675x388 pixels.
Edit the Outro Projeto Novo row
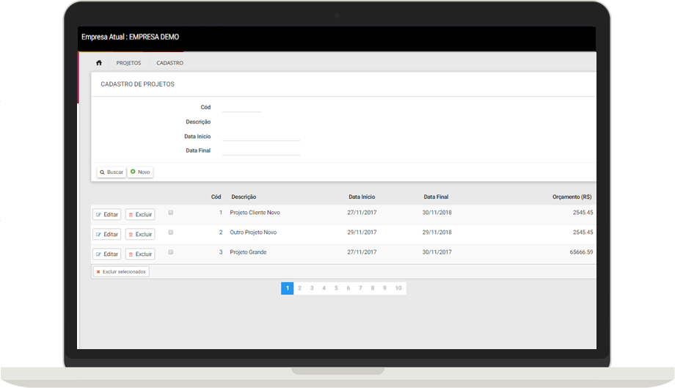[x=107, y=234]
